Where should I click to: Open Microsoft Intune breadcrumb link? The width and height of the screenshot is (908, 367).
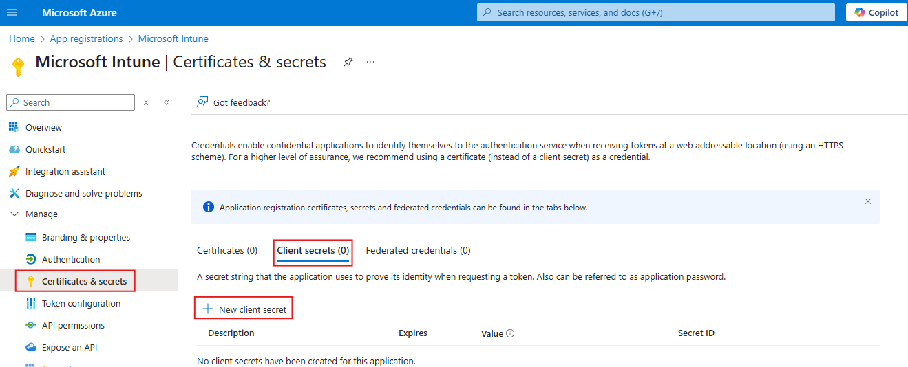coord(173,39)
